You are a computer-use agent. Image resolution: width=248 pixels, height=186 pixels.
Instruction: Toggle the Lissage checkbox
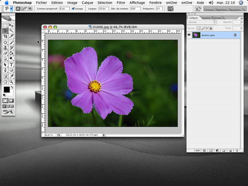73,9
